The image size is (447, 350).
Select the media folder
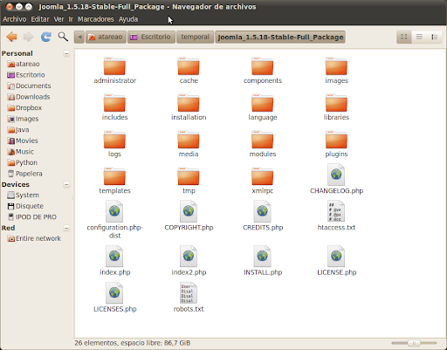click(x=189, y=144)
